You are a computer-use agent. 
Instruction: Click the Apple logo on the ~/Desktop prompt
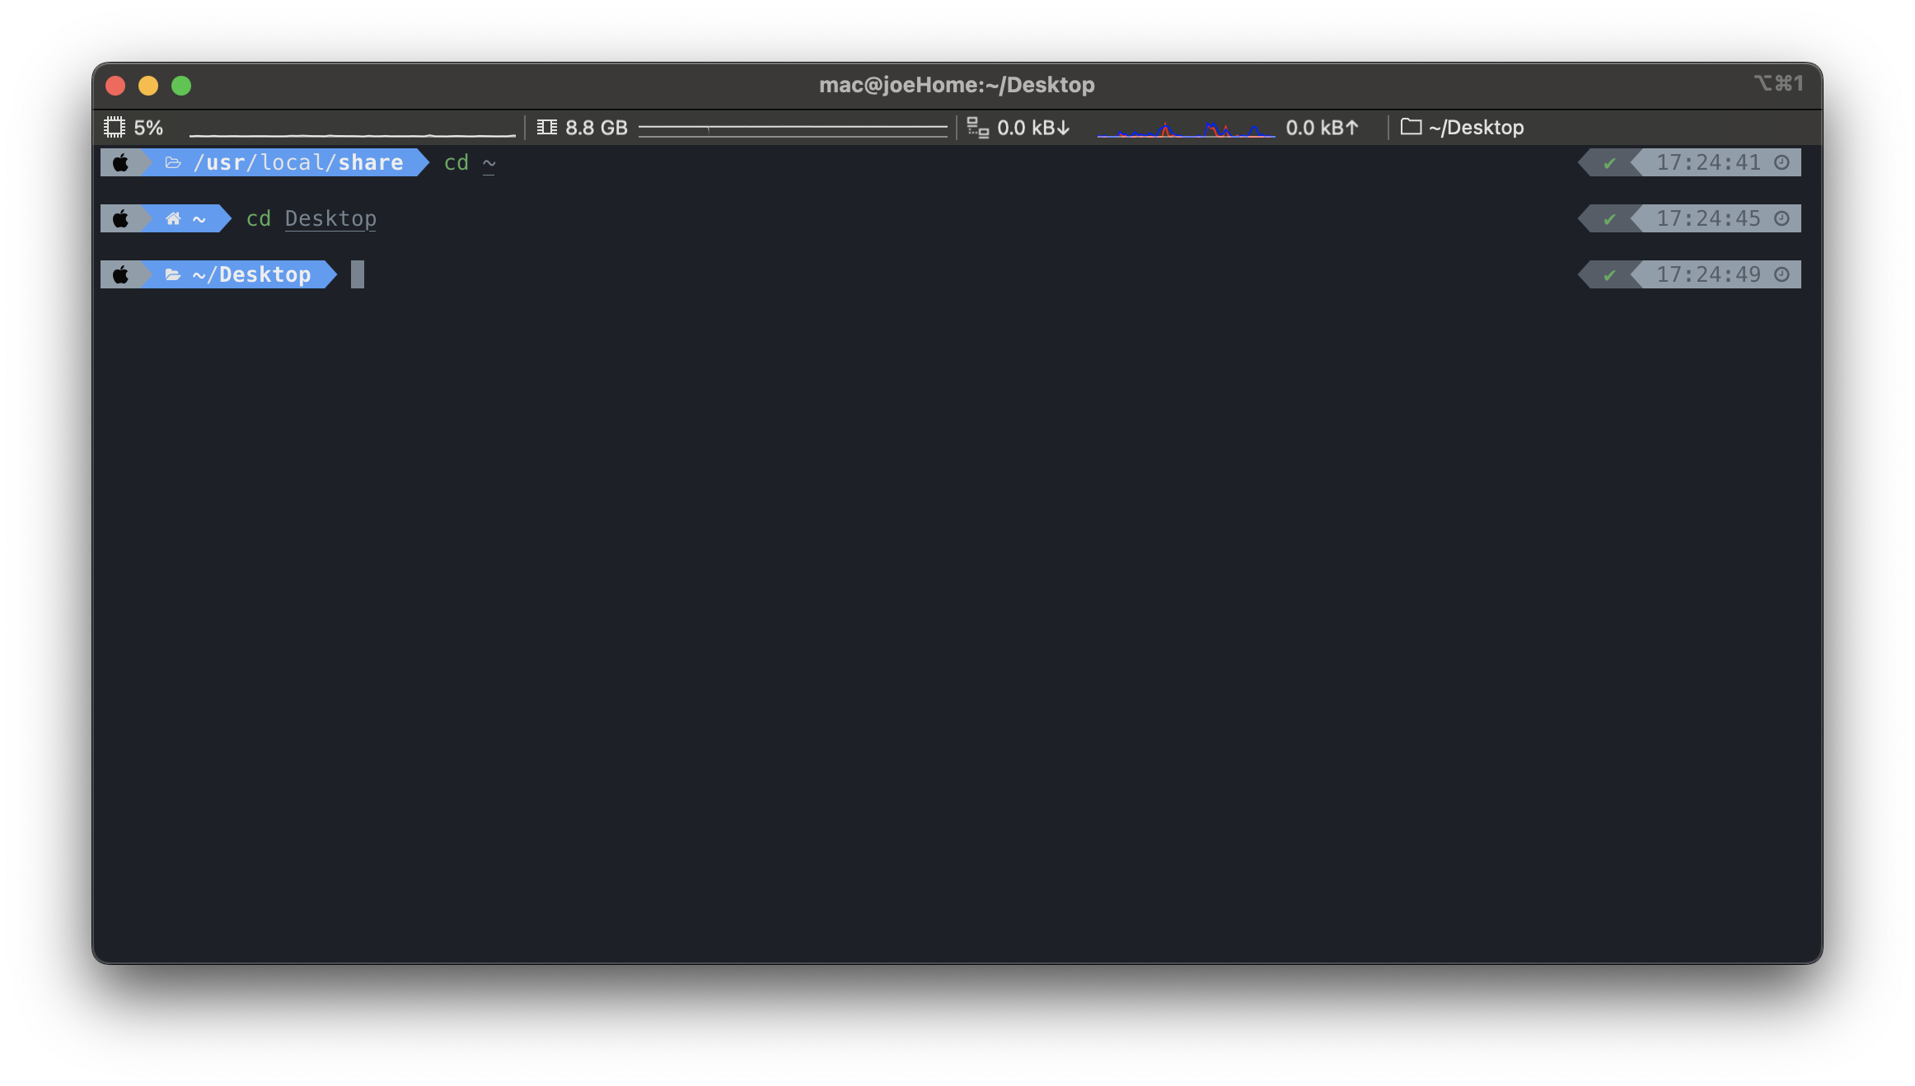click(x=120, y=274)
